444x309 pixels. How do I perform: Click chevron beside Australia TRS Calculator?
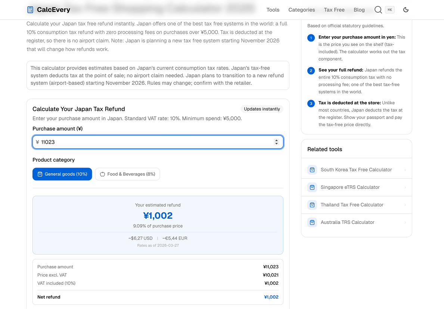[x=405, y=222]
